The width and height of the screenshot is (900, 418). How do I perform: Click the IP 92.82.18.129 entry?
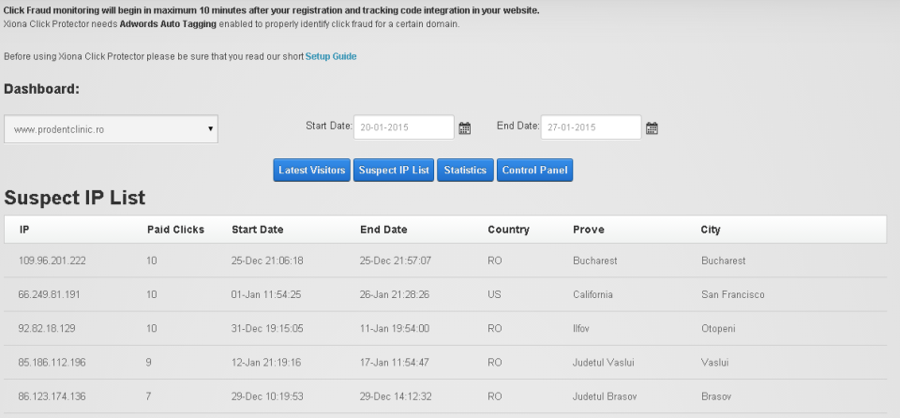click(46, 328)
